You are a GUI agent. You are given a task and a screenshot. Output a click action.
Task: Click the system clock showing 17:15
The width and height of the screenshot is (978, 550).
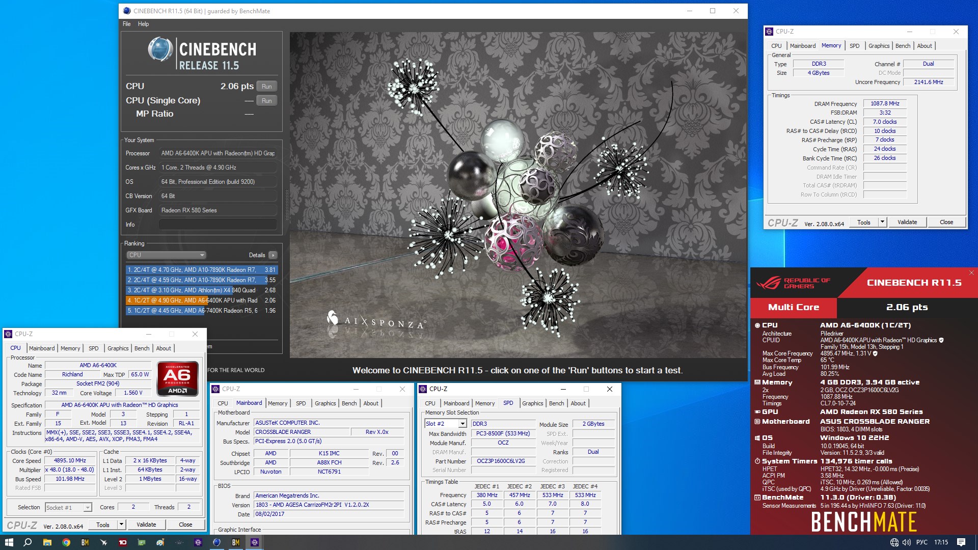(x=941, y=542)
